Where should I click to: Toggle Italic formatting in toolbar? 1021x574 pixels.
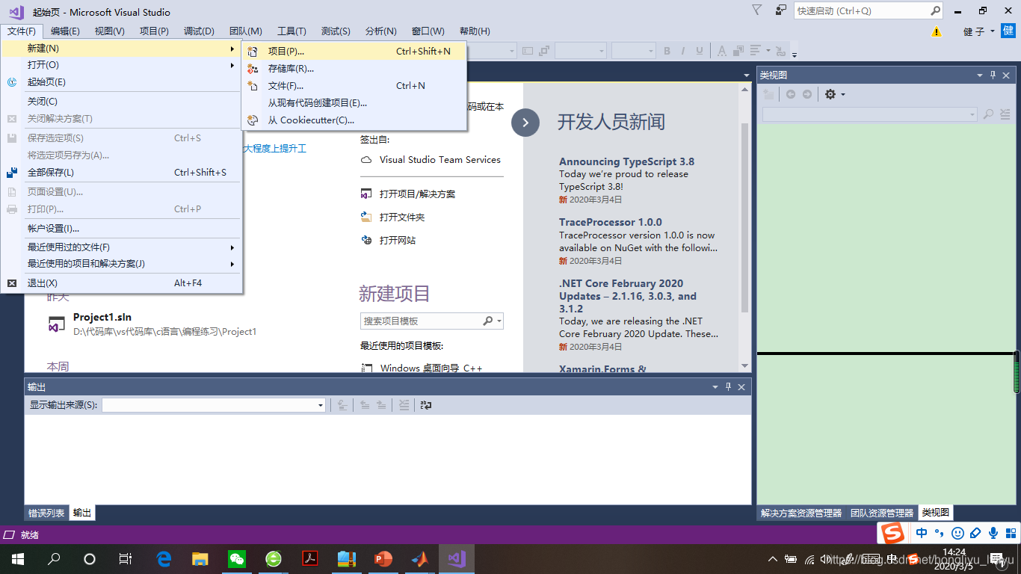pyautogui.click(x=683, y=51)
